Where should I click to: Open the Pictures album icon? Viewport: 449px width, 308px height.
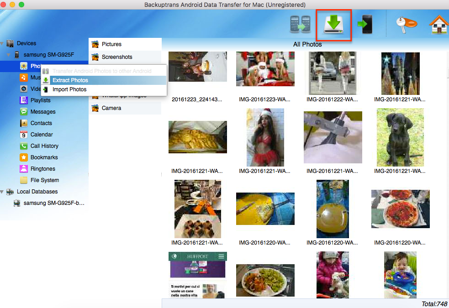[95, 44]
